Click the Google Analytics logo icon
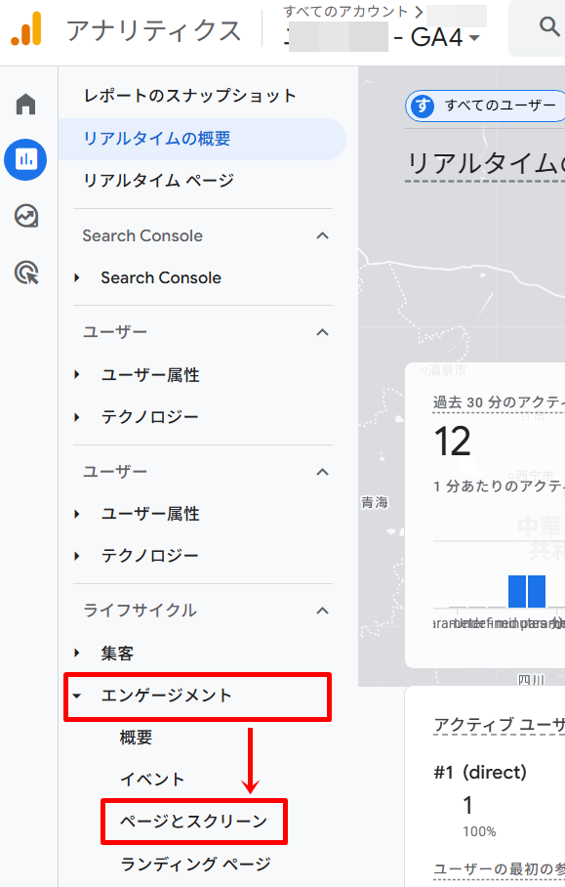 click(26, 30)
